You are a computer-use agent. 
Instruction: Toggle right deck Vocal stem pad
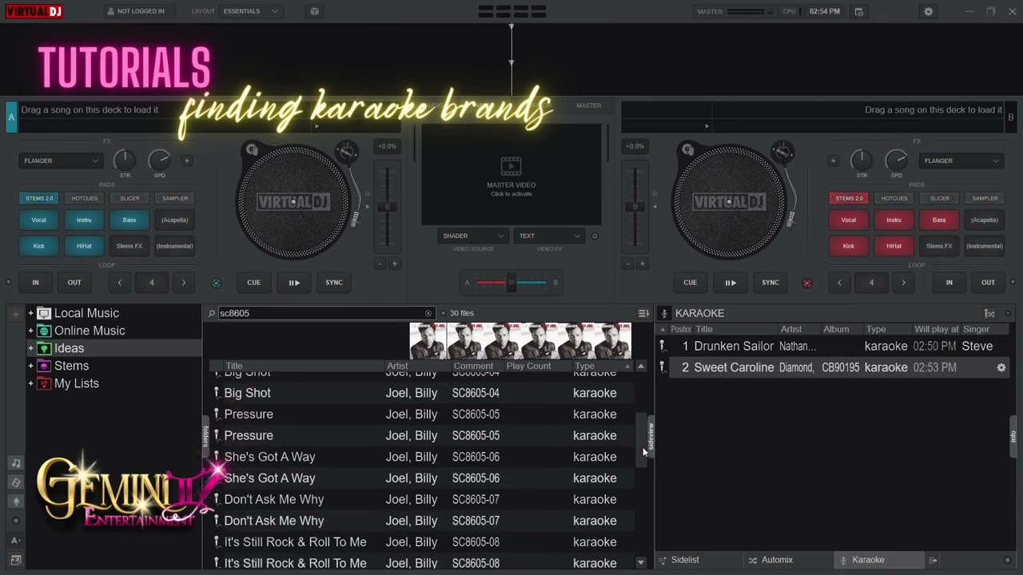pos(849,220)
